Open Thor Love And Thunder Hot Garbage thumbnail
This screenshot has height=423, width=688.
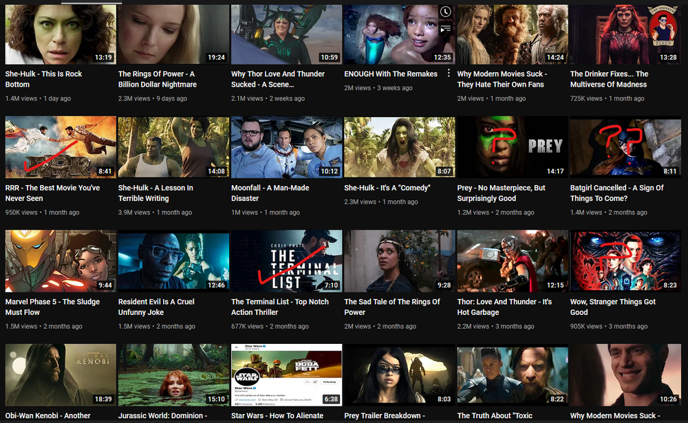[513, 261]
